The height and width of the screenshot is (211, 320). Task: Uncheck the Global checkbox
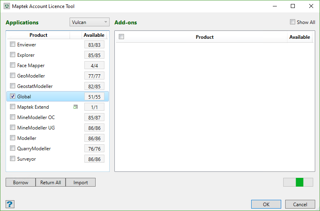point(13,96)
